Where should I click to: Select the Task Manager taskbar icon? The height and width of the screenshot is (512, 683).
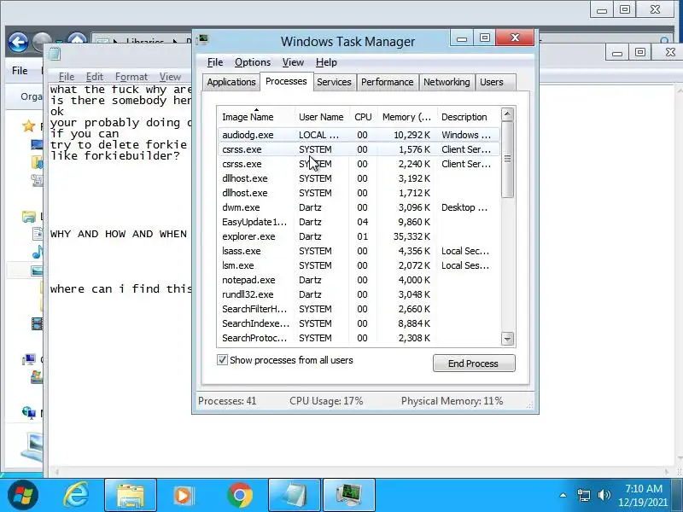point(349,496)
